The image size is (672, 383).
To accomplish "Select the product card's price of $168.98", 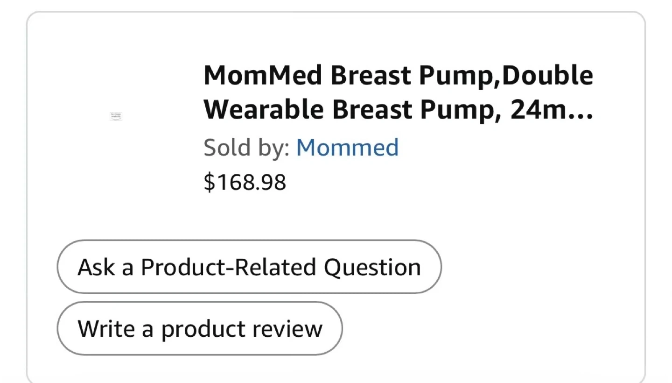I will click(x=245, y=182).
